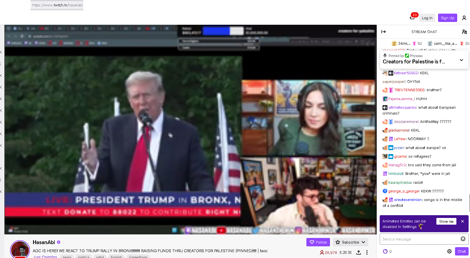Click the channel points balance icon
470x258 pixels.
click(x=385, y=251)
